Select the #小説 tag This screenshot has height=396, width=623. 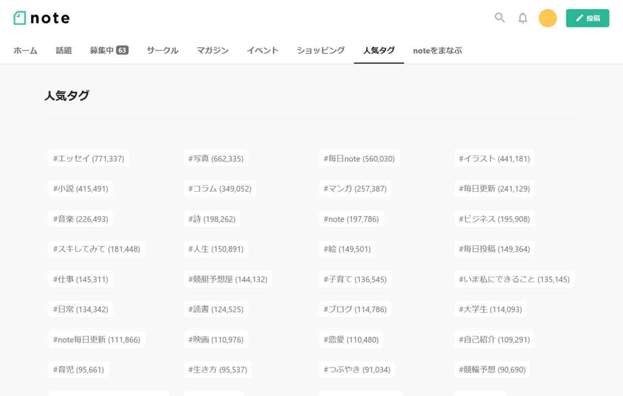[x=80, y=188]
